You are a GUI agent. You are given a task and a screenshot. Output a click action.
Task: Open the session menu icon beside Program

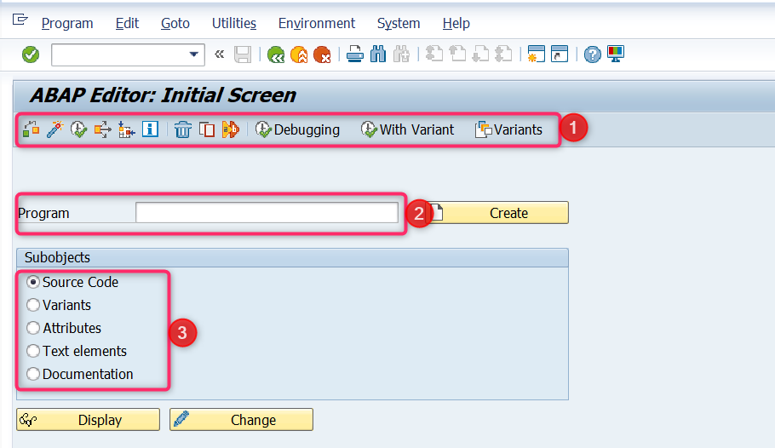click(20, 20)
